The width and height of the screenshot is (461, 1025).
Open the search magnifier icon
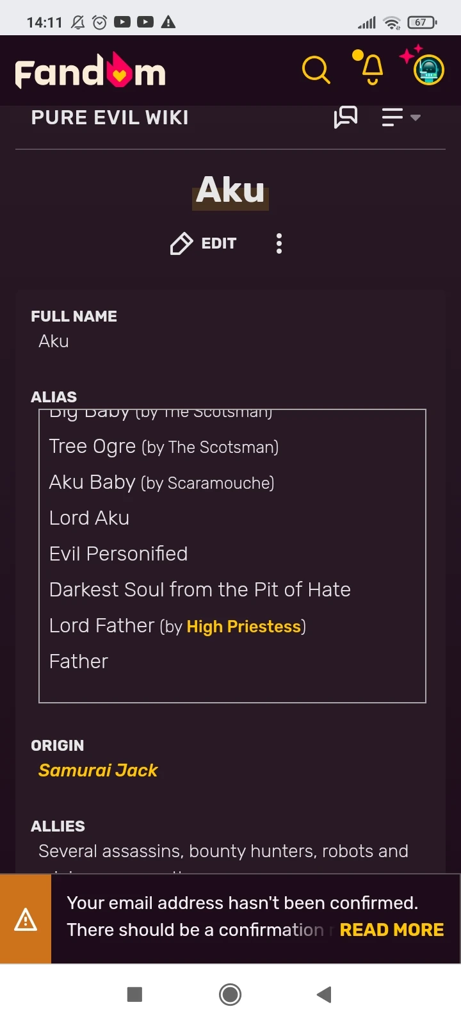[x=316, y=70]
